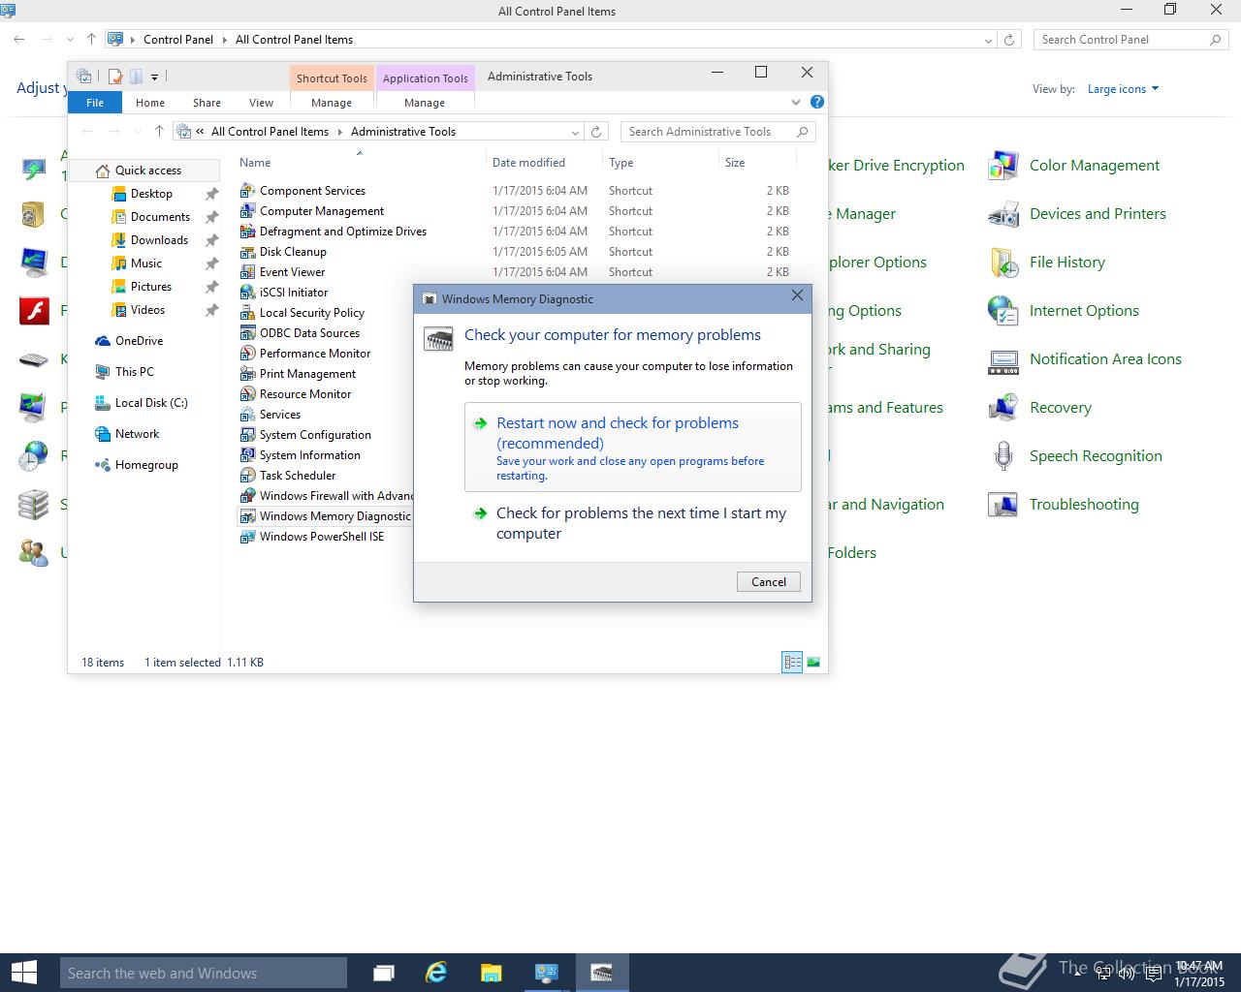Viewport: 1241px width, 992px height.
Task: Expand the ribbon with the chevron
Action: [796, 102]
